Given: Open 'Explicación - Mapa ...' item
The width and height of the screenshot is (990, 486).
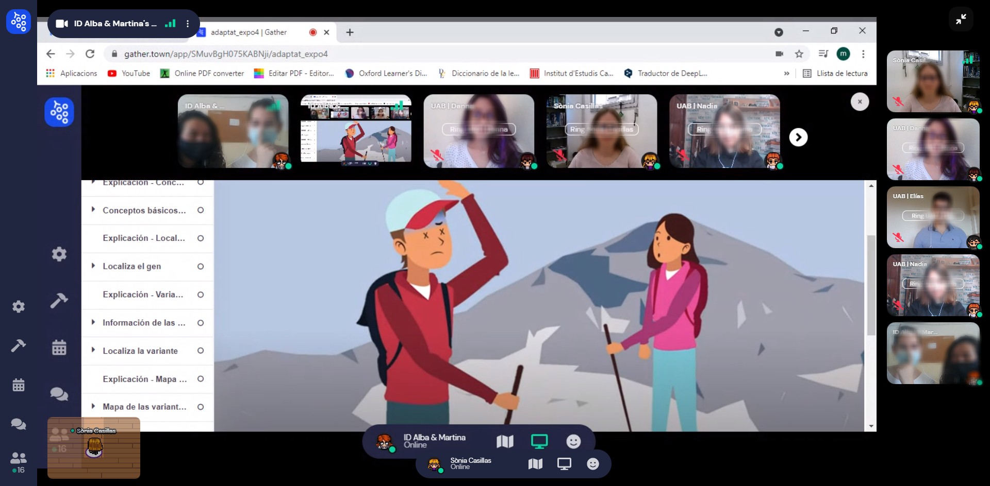Looking at the screenshot, I should [x=145, y=379].
